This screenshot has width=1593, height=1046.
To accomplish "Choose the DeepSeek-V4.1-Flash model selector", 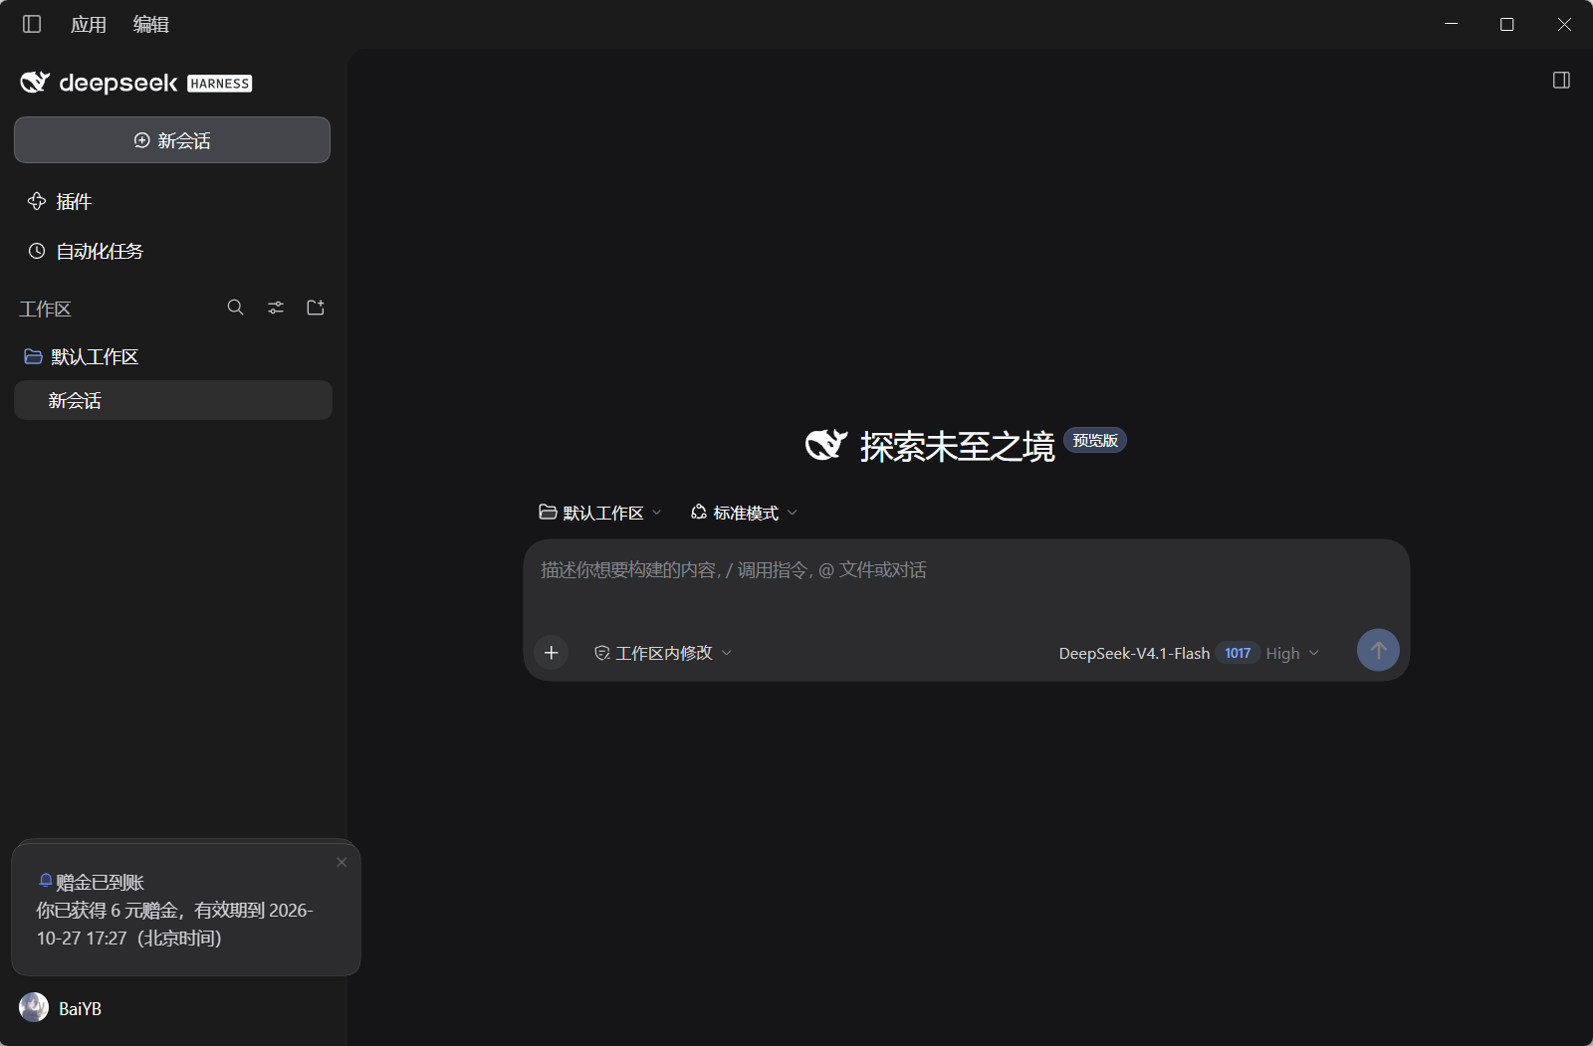I will pyautogui.click(x=1134, y=653).
